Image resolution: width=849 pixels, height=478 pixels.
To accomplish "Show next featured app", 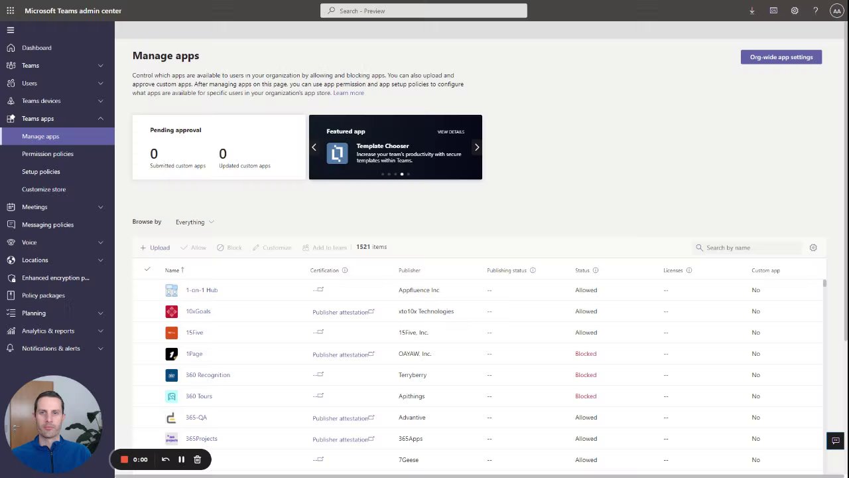I will coord(476,147).
